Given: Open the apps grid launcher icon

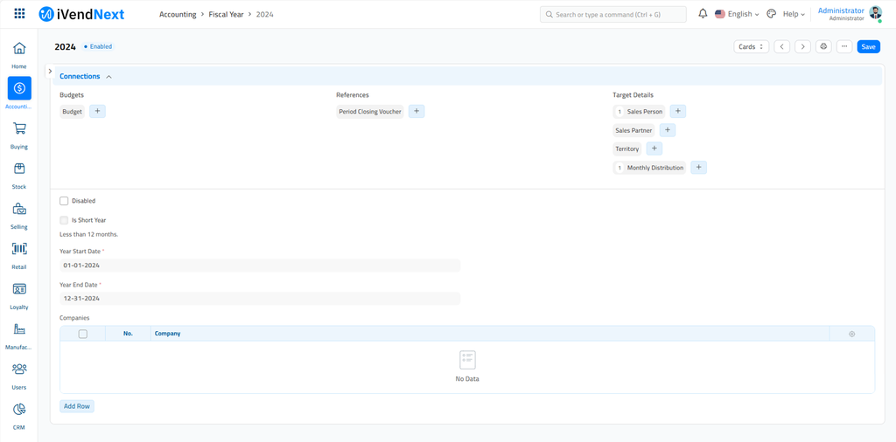Looking at the screenshot, I should pos(19,14).
